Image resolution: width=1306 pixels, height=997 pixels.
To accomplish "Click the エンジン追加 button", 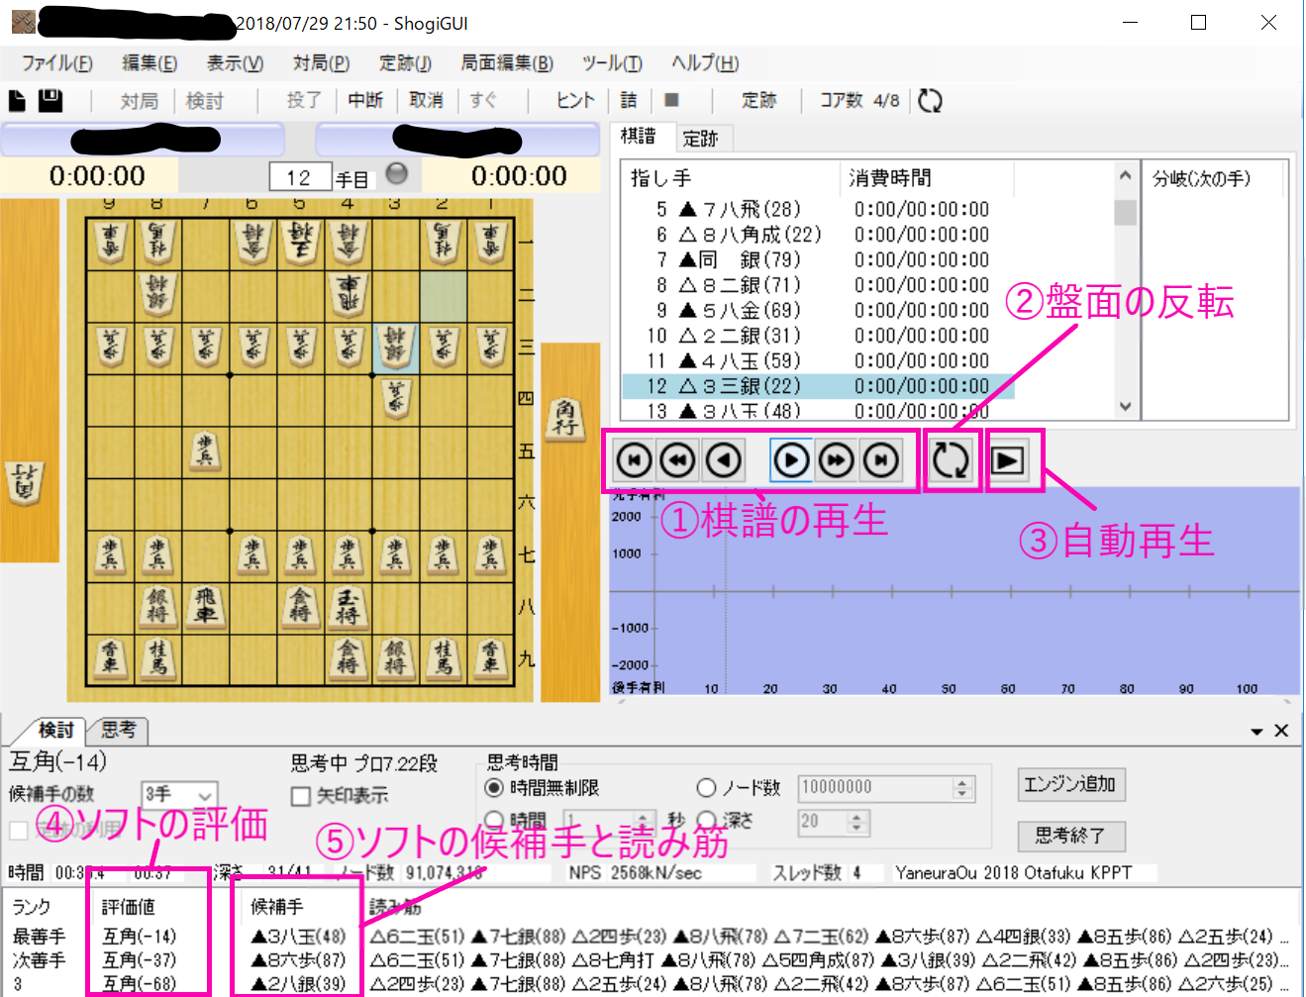I will click(x=1070, y=785).
